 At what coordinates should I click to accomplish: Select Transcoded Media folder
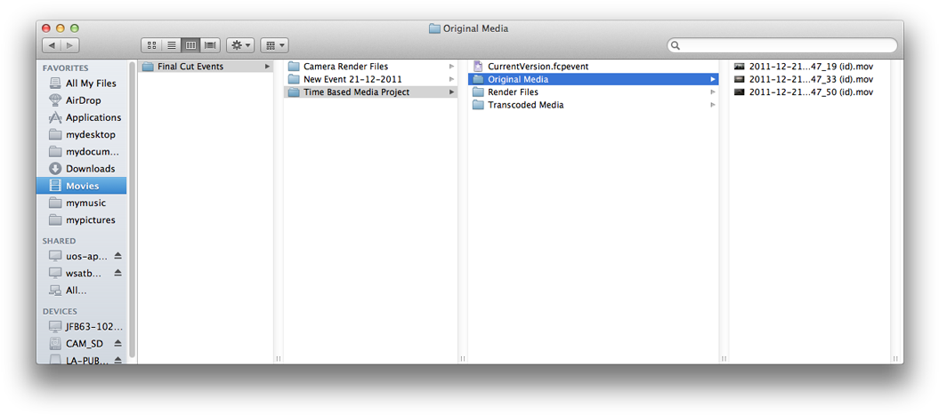coord(593,105)
